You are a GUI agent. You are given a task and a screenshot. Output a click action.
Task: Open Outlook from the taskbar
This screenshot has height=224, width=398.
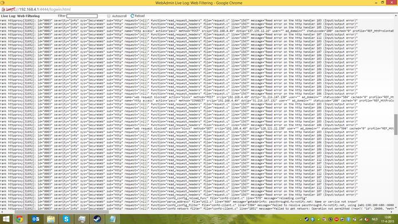click(x=36, y=219)
